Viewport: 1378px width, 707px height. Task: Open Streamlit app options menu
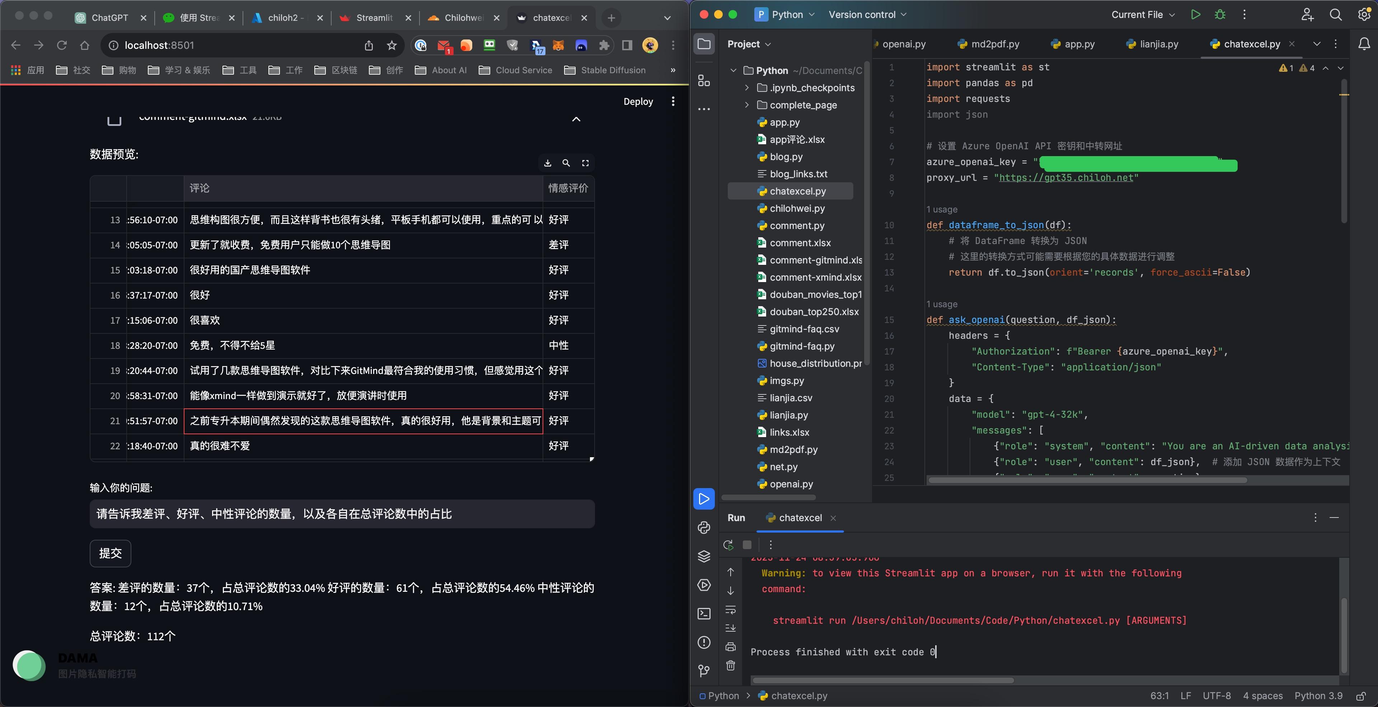tap(673, 102)
